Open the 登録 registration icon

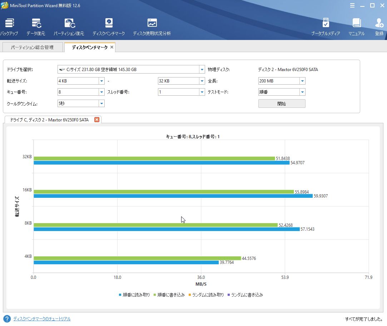point(379,27)
